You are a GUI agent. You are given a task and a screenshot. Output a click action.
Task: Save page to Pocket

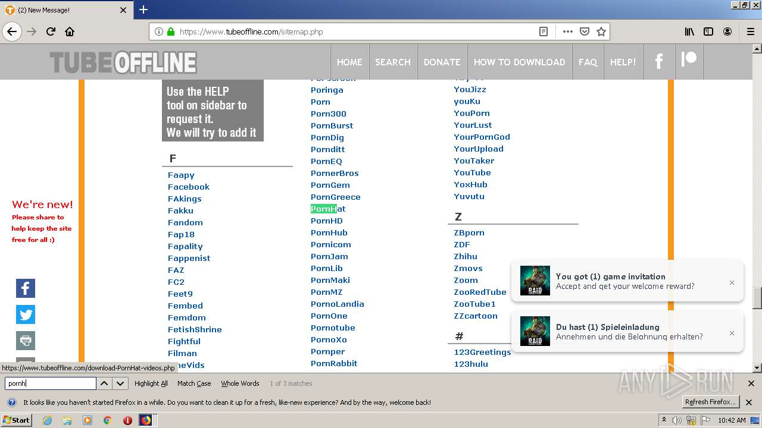[585, 32]
